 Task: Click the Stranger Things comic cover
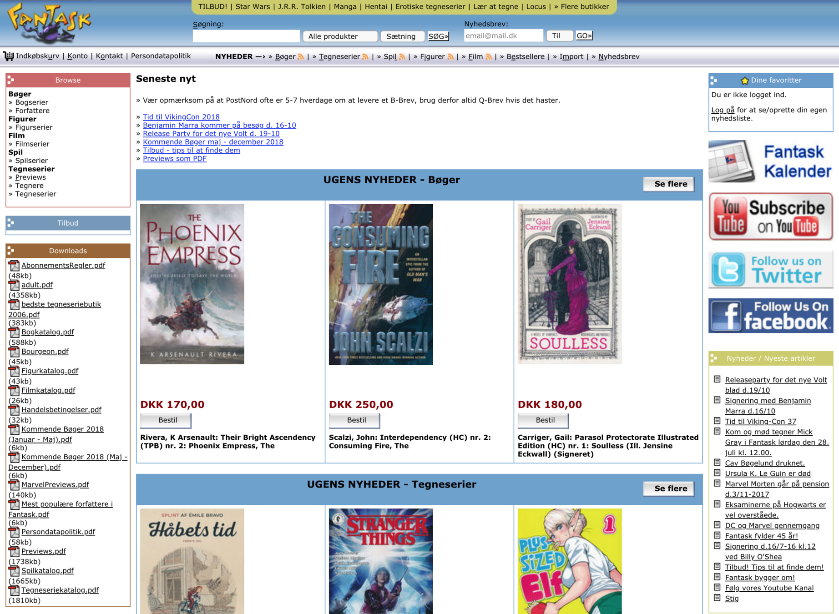(381, 561)
